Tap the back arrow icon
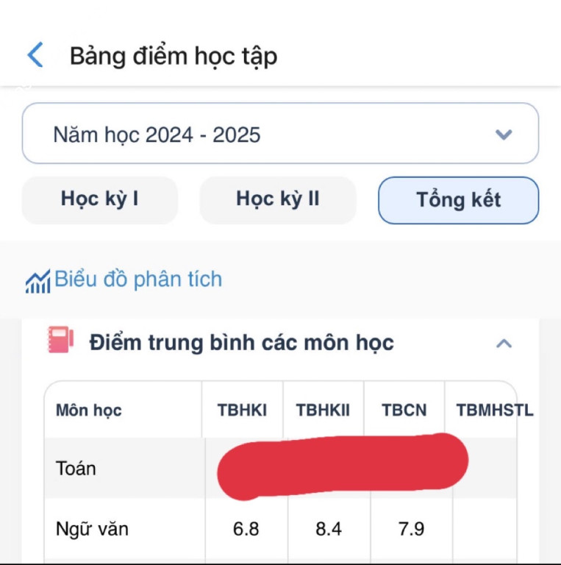The image size is (561, 565). tap(35, 55)
